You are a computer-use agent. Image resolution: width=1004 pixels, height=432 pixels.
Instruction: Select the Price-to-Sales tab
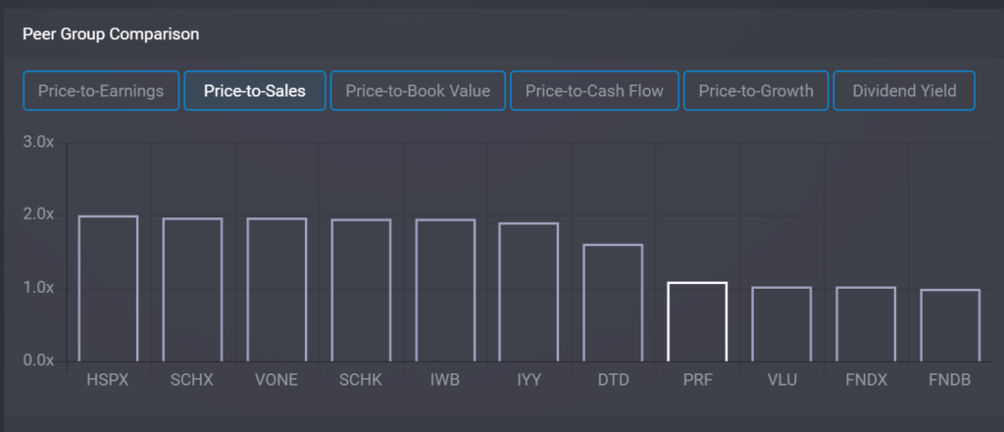click(x=255, y=91)
